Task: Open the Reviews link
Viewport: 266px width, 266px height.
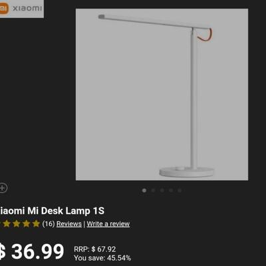Action: coord(69,224)
